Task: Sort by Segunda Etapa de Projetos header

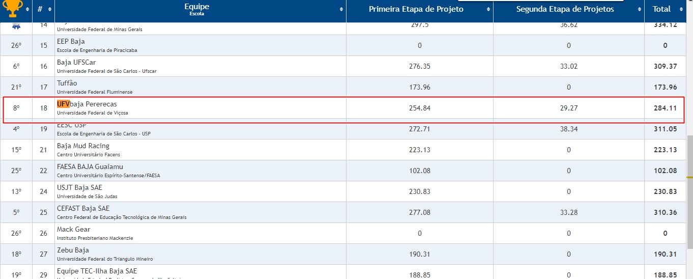Action: pos(565,9)
